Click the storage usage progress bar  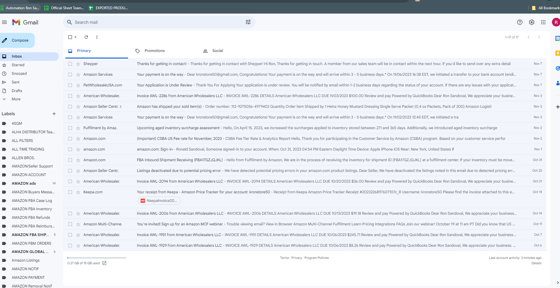tap(97, 258)
